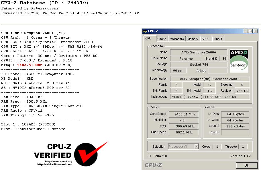261x170 pixels.
Task: Click the 'ID : 284710' label in CPU-Z window
Action: 157,156
